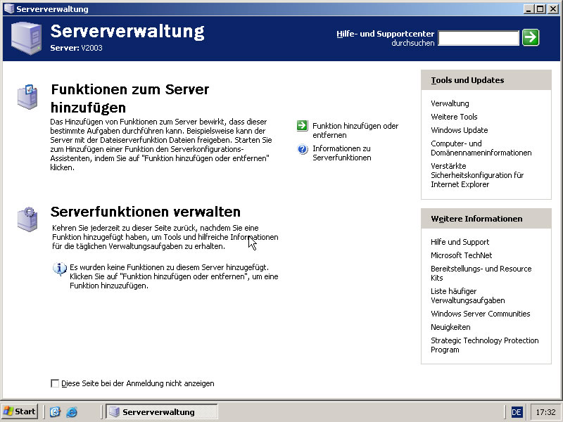Open 'Informationen zu Serverfunktionen' link

coord(341,153)
